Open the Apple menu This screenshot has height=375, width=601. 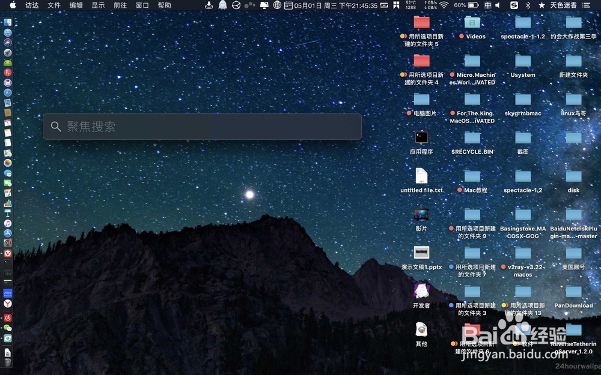tap(13, 5)
